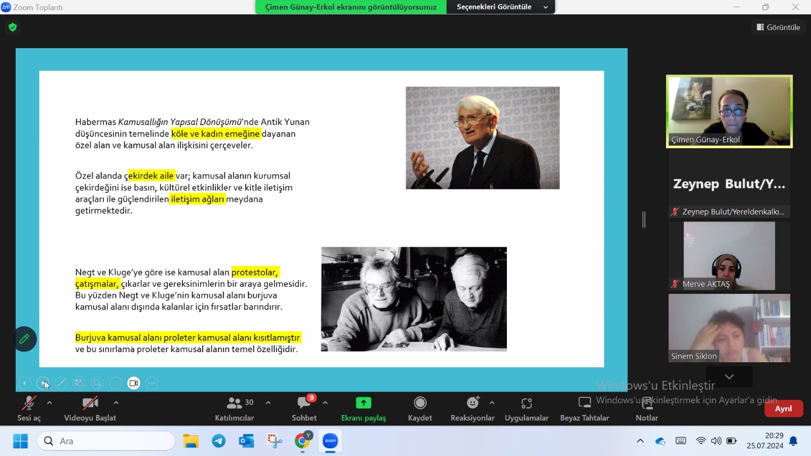Open the green annotation pencil button
The height and width of the screenshot is (456, 811).
coord(24,339)
